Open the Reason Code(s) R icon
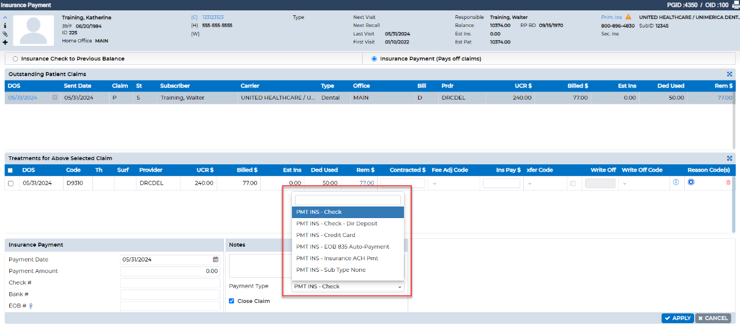Screen dimensions: 740x325 coord(691,182)
